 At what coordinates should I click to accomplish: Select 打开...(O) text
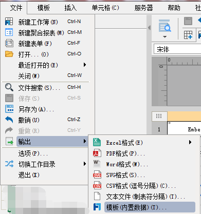pos(33,54)
